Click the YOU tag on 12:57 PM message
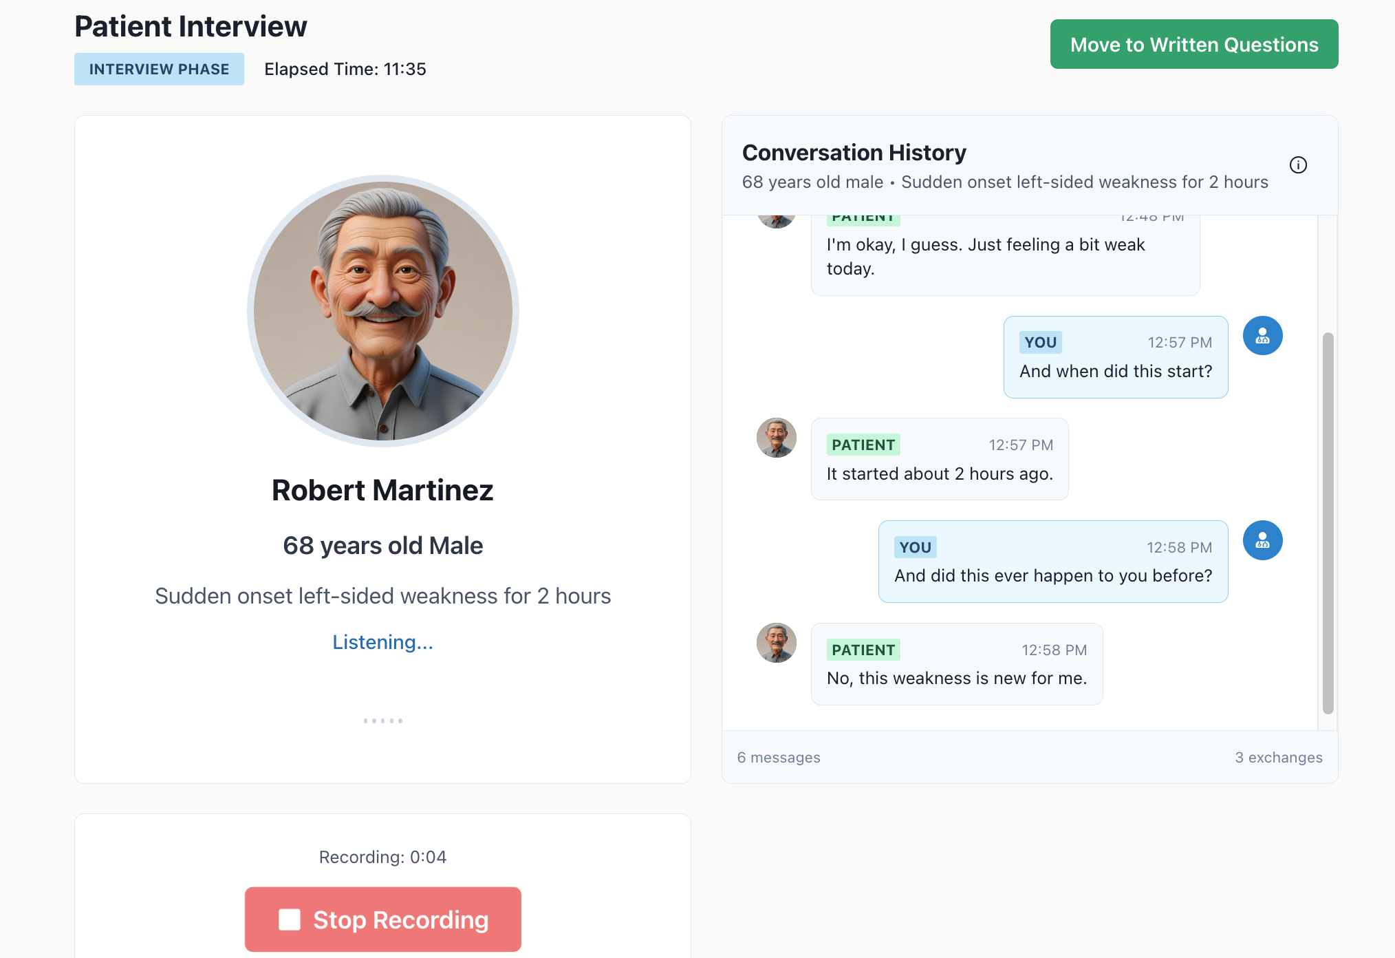 tap(1040, 342)
